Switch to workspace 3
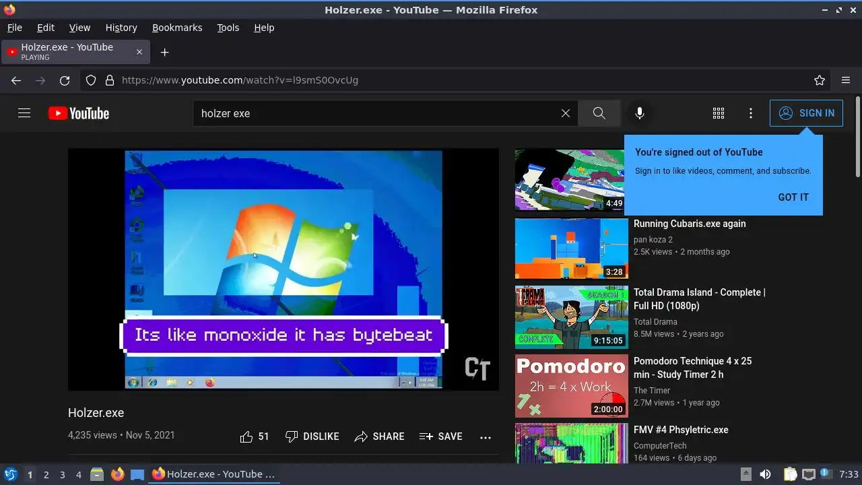The width and height of the screenshot is (862, 485). [62, 474]
